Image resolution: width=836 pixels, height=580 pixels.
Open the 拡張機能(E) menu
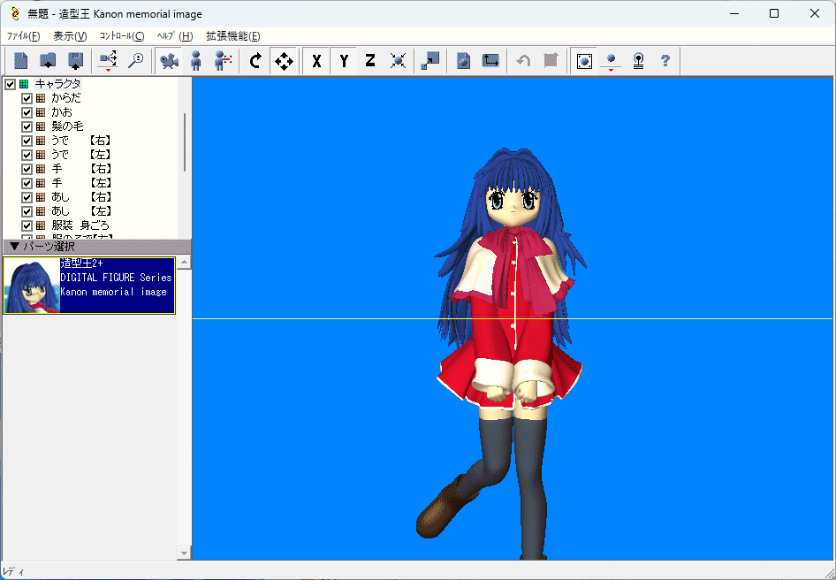(233, 36)
